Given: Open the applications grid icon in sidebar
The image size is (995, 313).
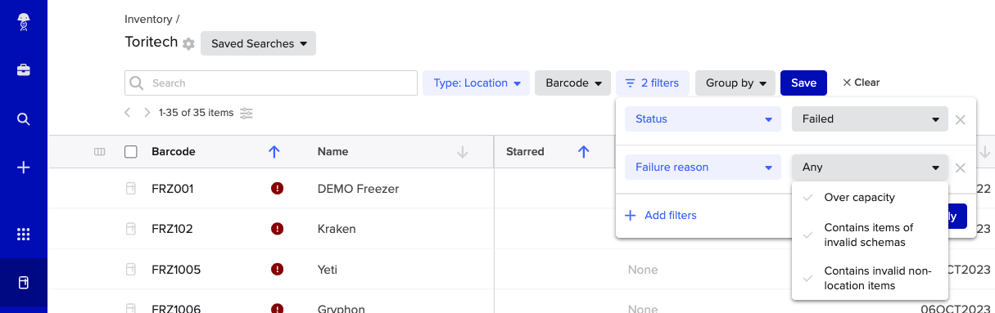Looking at the screenshot, I should (x=24, y=235).
